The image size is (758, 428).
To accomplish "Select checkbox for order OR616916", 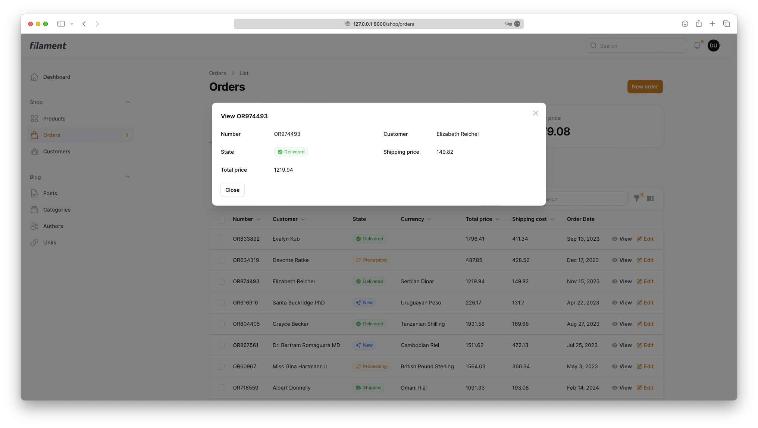I will point(221,303).
